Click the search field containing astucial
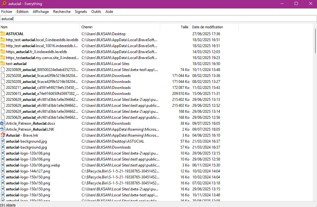Image resolution: width=317 pixels, height=207 pixels. [x=158, y=19]
